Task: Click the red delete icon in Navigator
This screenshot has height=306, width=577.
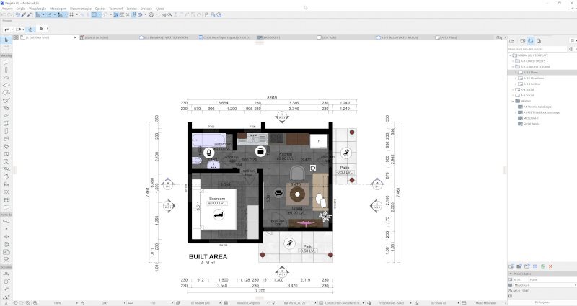Action: [551, 266]
